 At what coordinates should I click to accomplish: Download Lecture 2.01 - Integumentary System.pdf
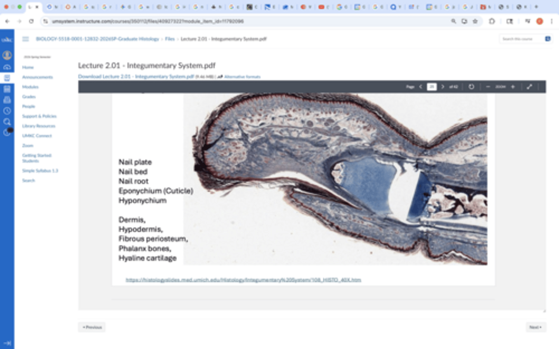pos(136,77)
